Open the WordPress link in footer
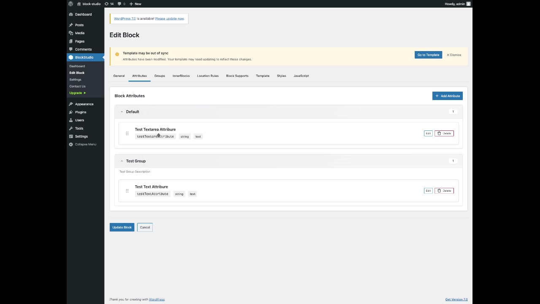540x304 pixels. [157, 299]
